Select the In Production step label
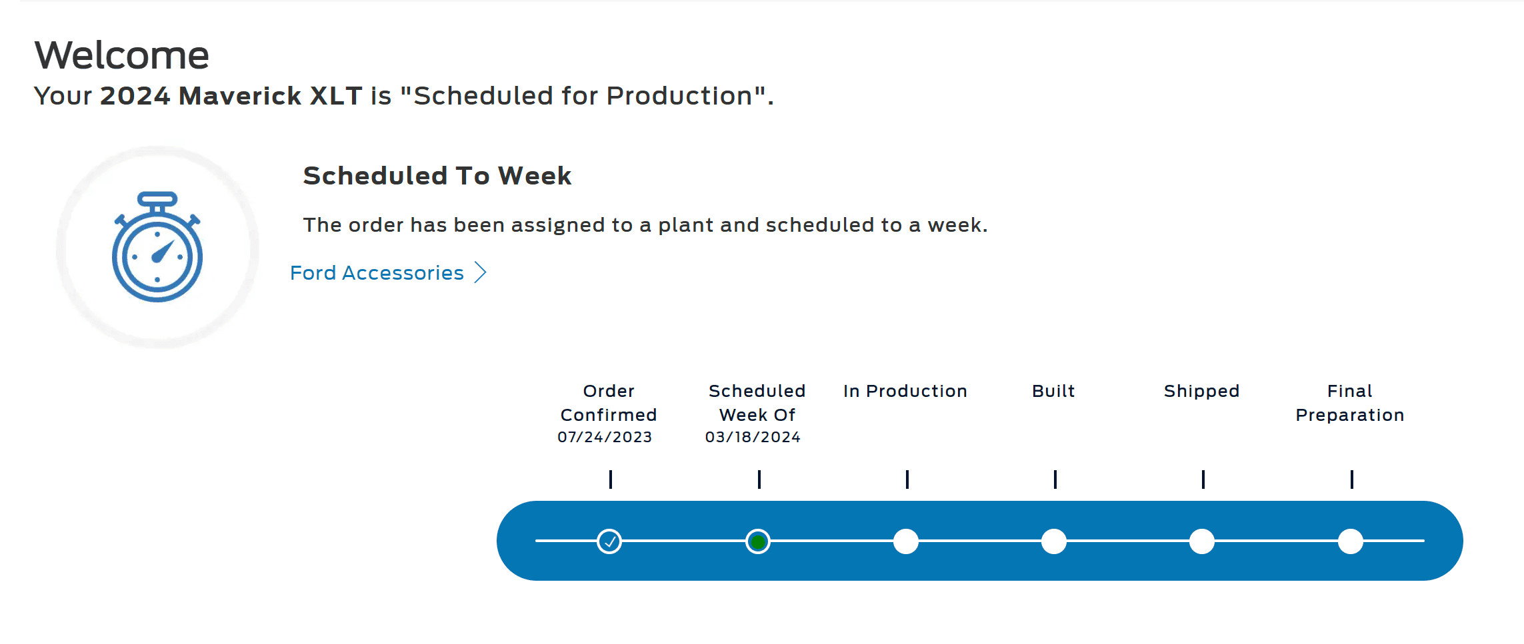The width and height of the screenshot is (1524, 644). click(x=905, y=391)
